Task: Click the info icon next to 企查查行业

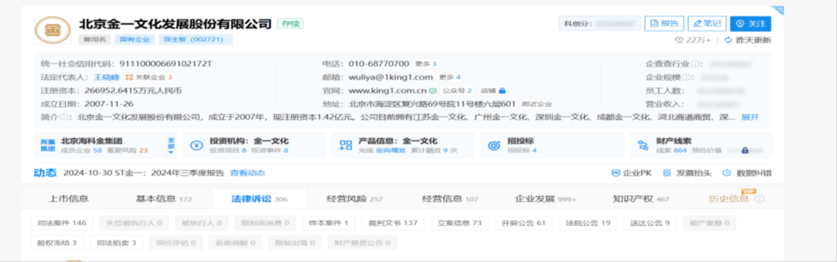Action: 694,64
